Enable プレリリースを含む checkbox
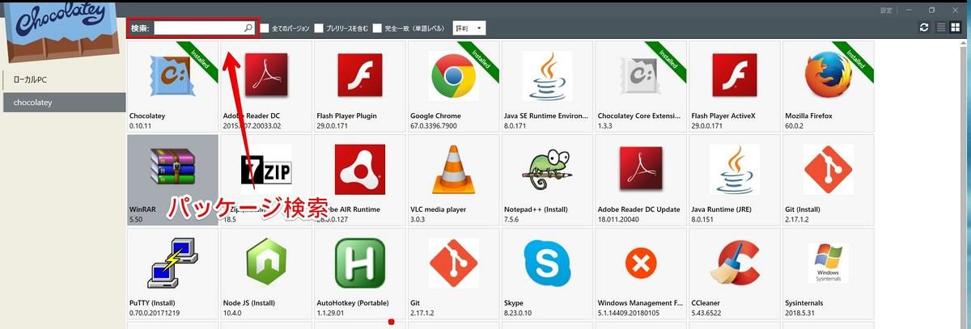This screenshot has height=329, width=971. click(x=319, y=28)
